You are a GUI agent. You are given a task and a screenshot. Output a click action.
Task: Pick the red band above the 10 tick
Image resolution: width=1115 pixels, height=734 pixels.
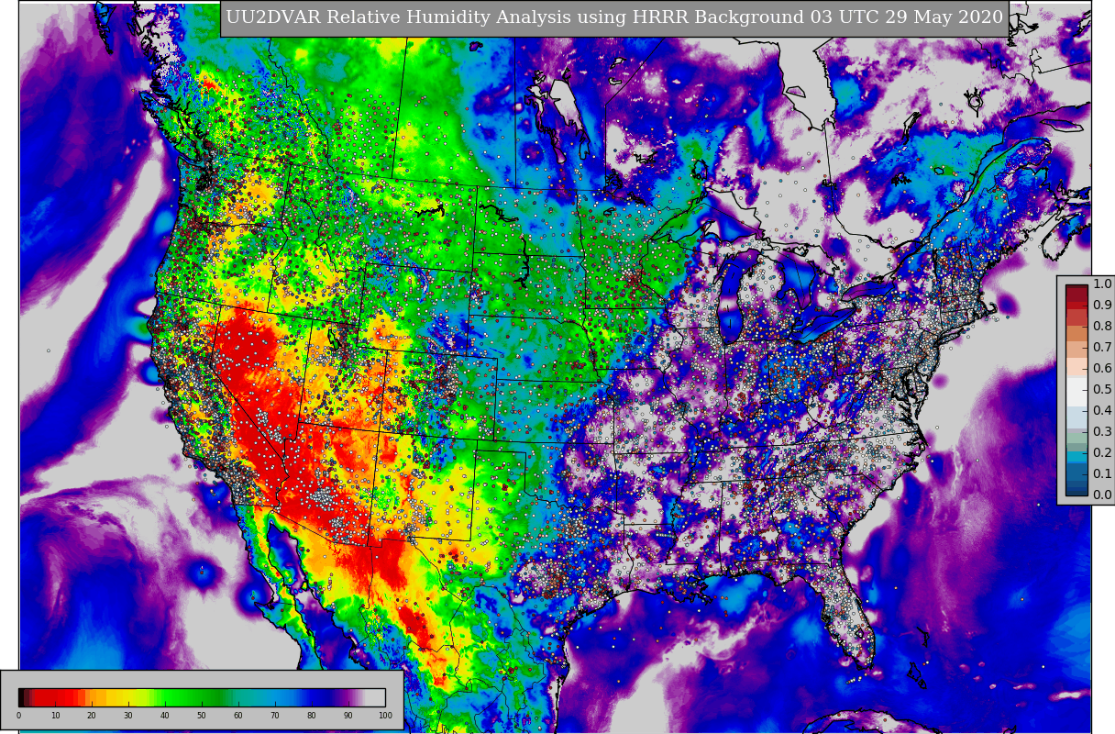coord(55,697)
